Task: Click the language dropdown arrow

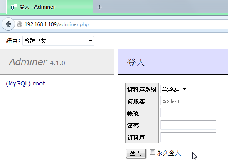Action: [x=91, y=41]
